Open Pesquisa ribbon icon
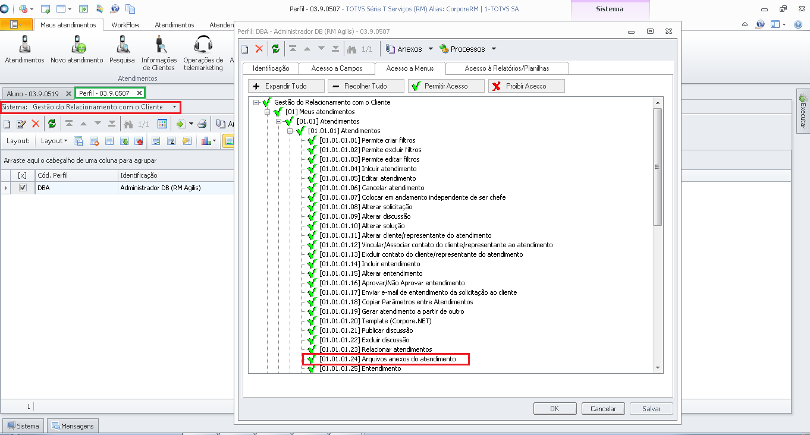Image resolution: width=810 pixels, height=435 pixels. pyautogui.click(x=122, y=45)
